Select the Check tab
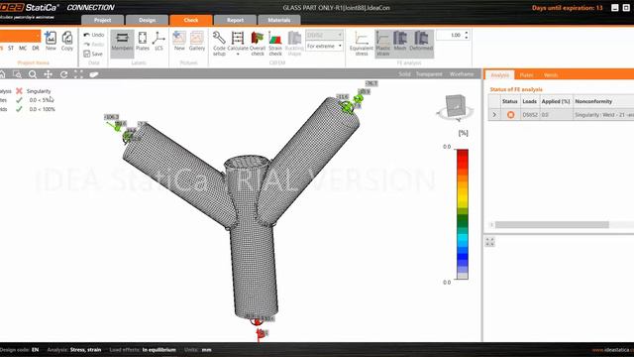This screenshot has width=634, height=357. pyautogui.click(x=191, y=20)
